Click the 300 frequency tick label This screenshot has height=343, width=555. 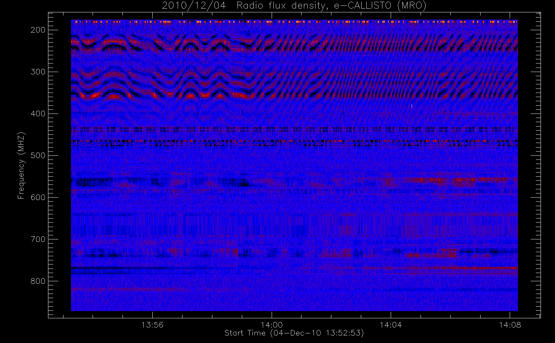coord(38,72)
